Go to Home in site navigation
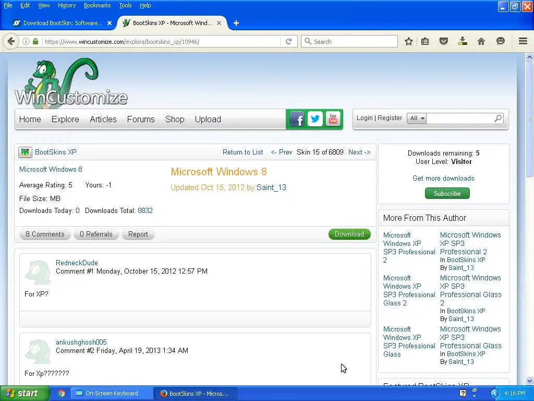534x401 pixels. pyautogui.click(x=30, y=120)
